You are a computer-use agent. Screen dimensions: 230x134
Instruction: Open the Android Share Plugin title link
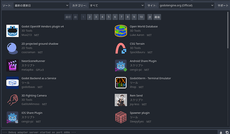tap(143, 61)
